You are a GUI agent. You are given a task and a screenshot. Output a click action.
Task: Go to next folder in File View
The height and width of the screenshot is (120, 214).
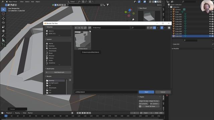tap(79, 28)
